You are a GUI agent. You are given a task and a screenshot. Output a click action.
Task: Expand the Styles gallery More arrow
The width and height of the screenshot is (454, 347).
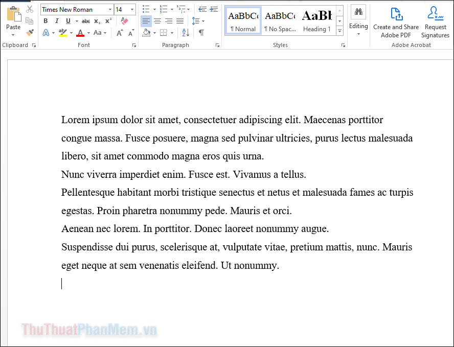[339, 31]
